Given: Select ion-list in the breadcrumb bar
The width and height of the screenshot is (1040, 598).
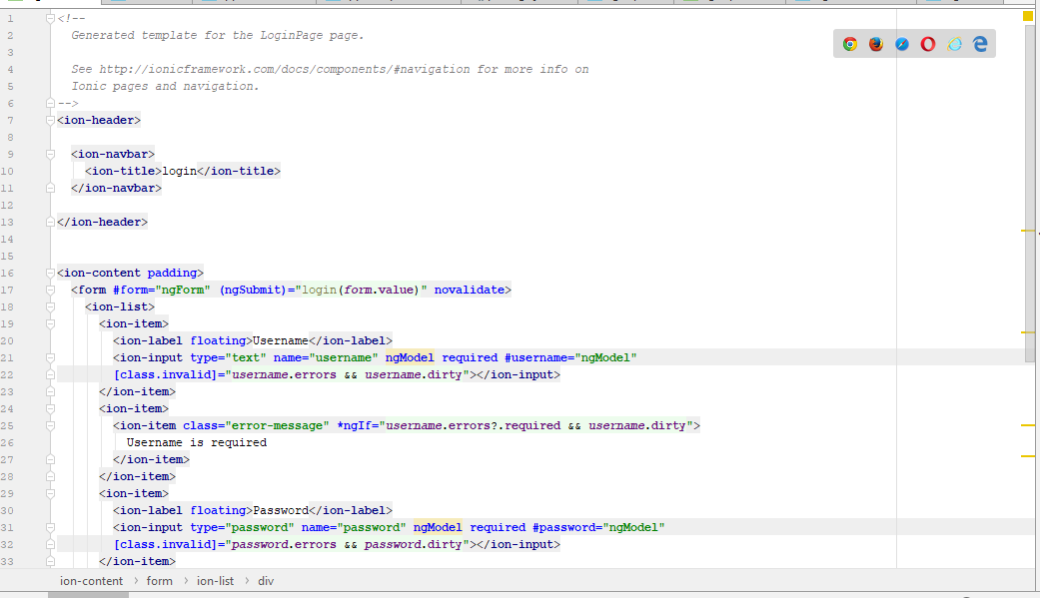Looking at the screenshot, I should 215,580.
